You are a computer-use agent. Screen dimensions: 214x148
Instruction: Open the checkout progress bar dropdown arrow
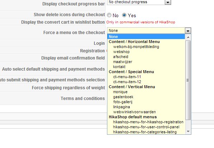pyautogui.click(x=168, y=2)
